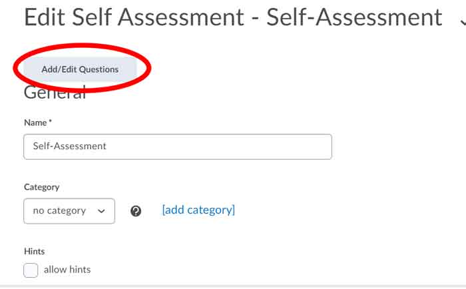Click the word Questions on the button
The height and width of the screenshot is (289, 466).
click(99, 69)
